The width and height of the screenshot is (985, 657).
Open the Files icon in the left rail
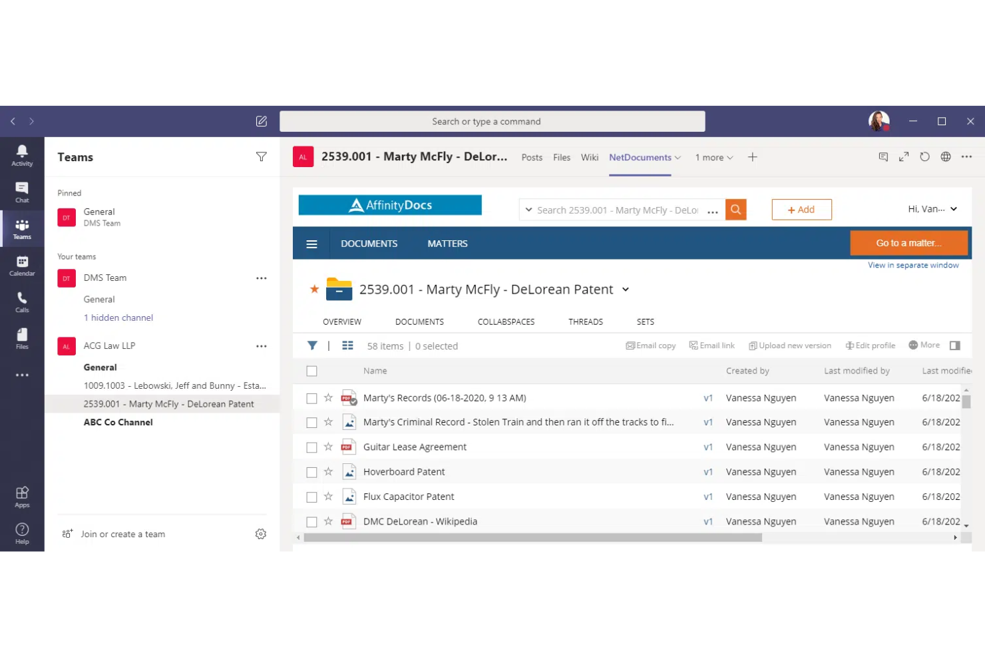22,339
